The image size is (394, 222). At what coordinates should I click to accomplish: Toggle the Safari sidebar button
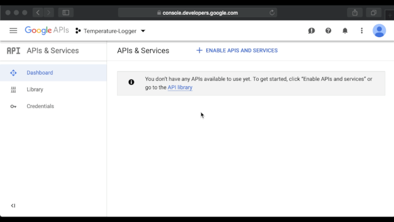coord(66,12)
